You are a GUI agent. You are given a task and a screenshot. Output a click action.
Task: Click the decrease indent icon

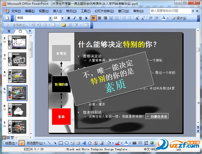point(150,18)
